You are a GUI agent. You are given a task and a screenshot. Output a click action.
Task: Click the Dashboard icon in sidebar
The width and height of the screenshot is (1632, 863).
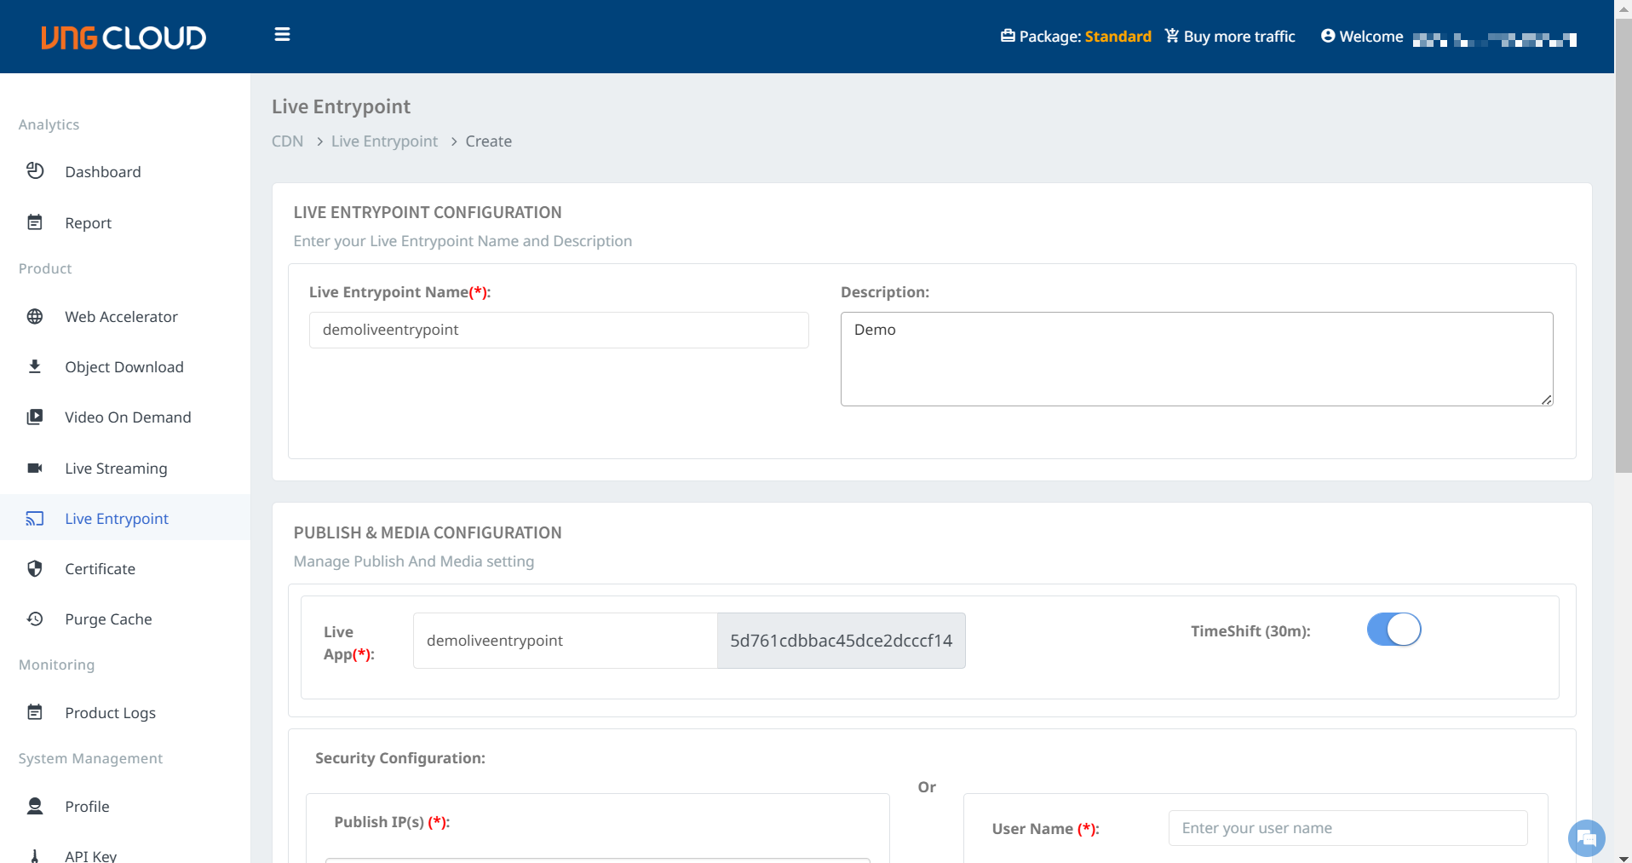(35, 171)
